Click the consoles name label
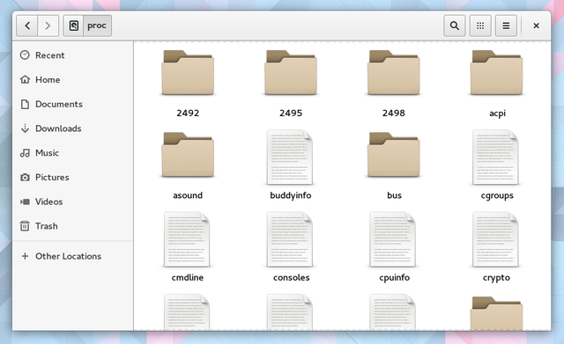564x344 pixels. 292,277
